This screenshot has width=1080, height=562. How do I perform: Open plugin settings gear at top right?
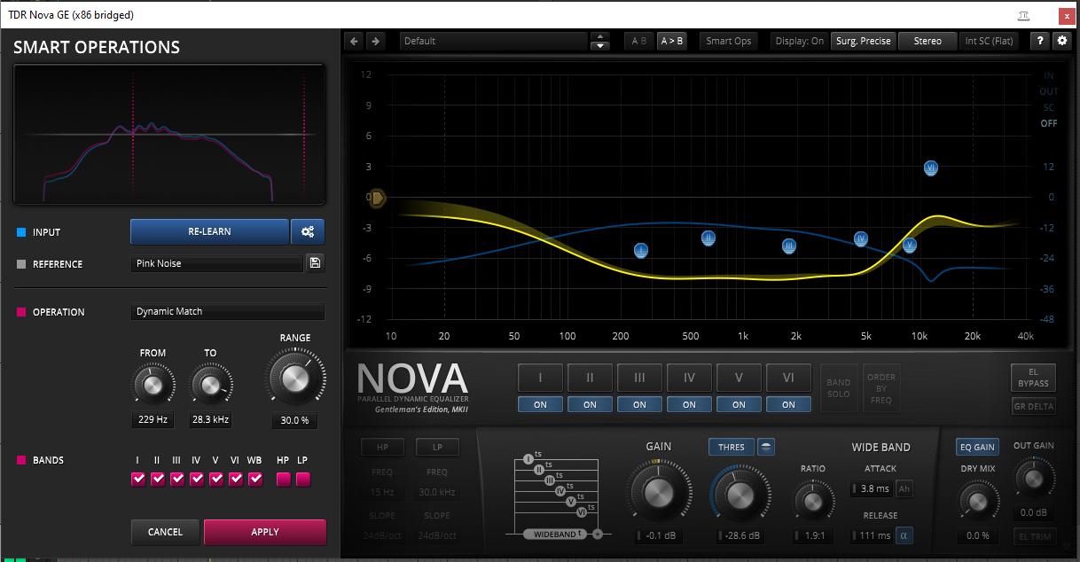pyautogui.click(x=1062, y=41)
